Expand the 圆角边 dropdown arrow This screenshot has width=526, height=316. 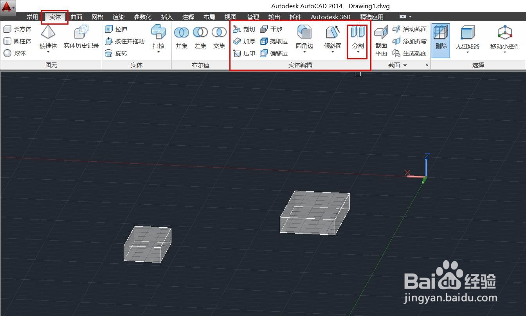pos(304,52)
